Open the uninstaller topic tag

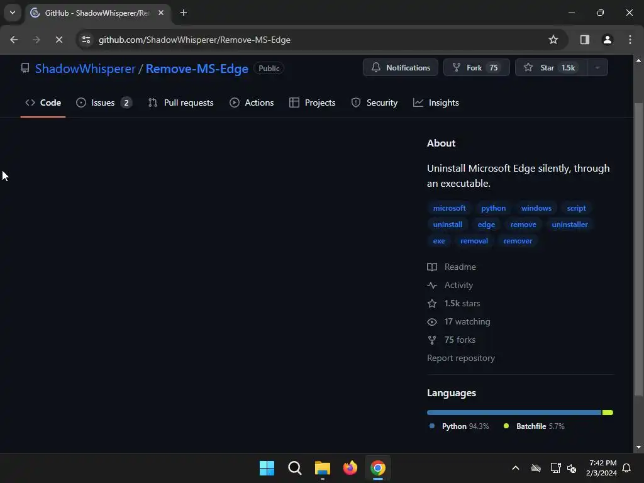click(570, 225)
